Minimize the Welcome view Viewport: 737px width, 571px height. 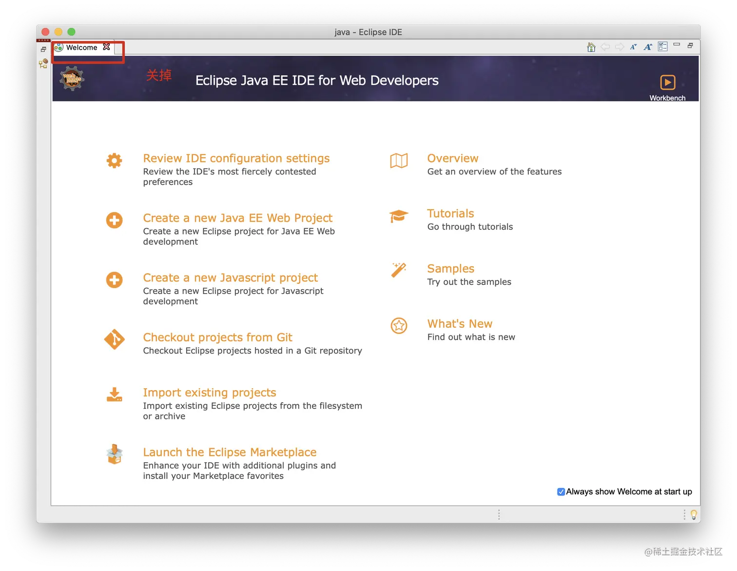[x=677, y=44]
